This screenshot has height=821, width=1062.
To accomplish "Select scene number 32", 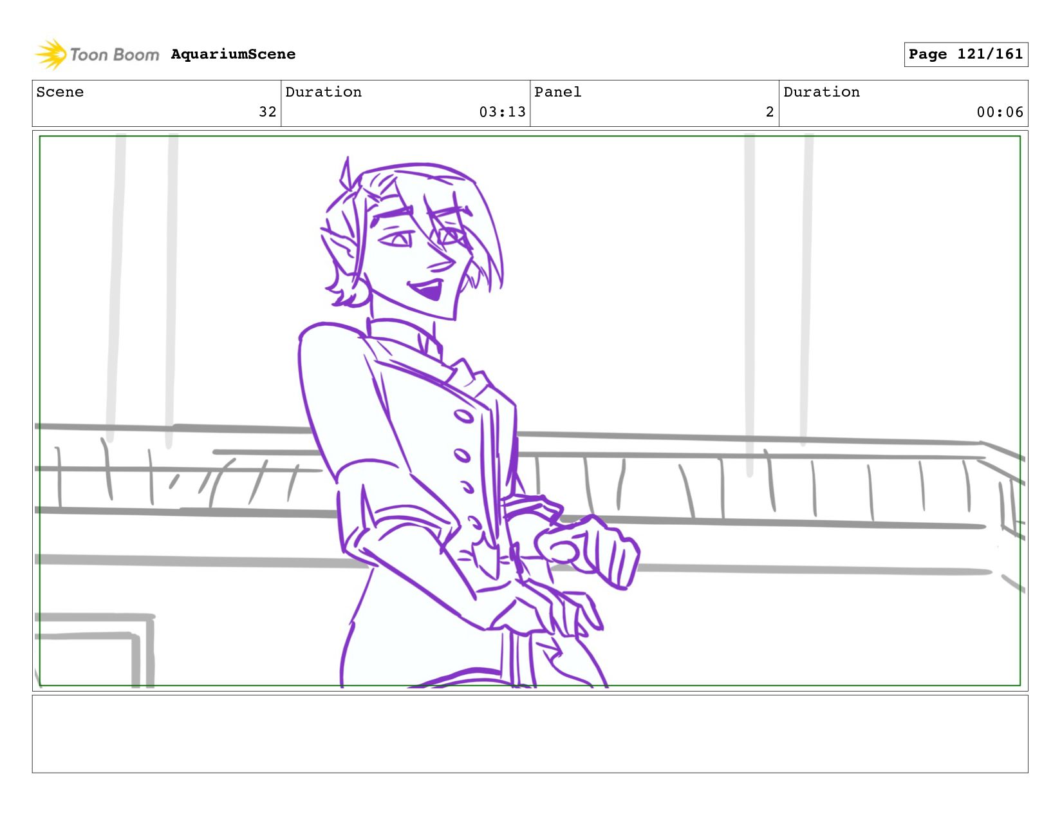I will [x=268, y=112].
